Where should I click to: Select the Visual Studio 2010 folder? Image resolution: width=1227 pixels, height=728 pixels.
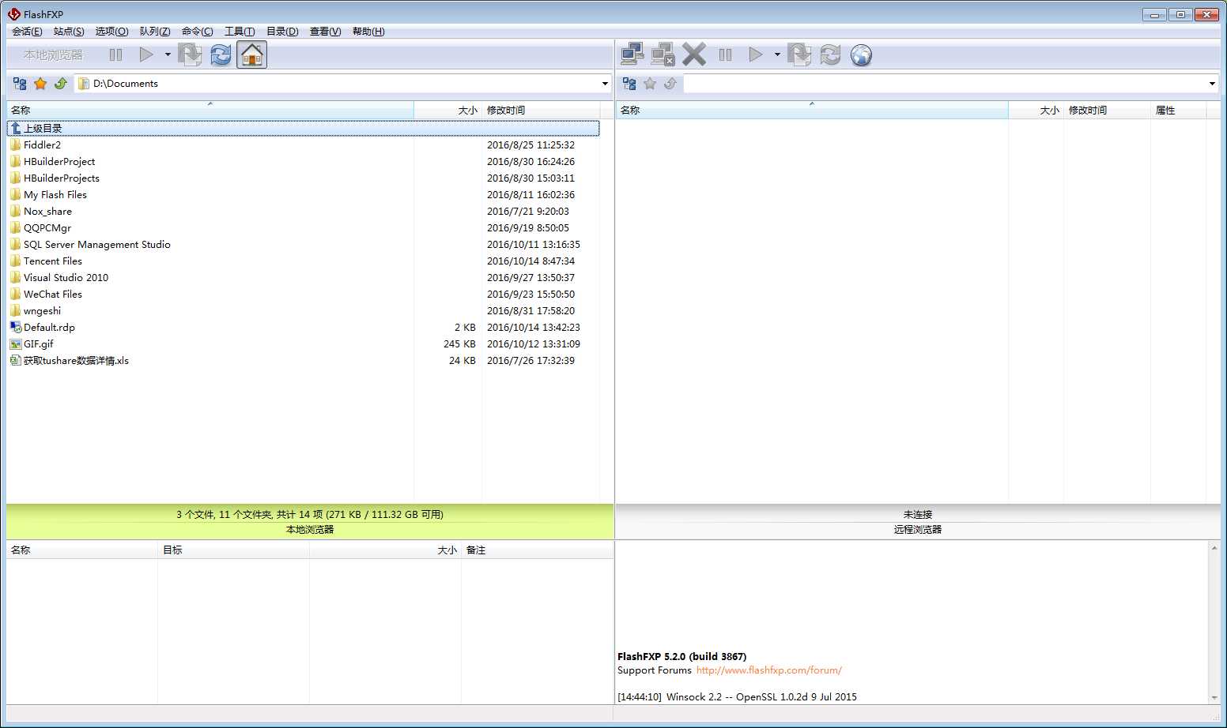tap(304, 278)
